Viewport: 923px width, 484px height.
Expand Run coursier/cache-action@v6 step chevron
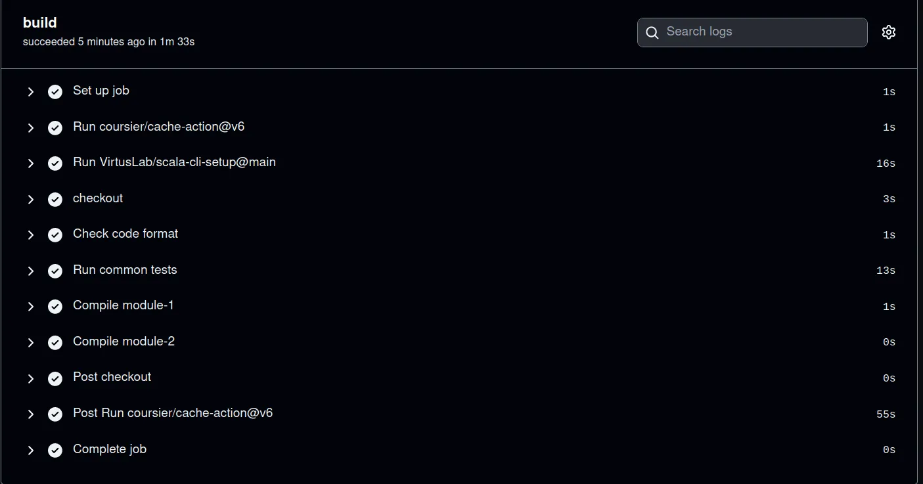(x=30, y=127)
